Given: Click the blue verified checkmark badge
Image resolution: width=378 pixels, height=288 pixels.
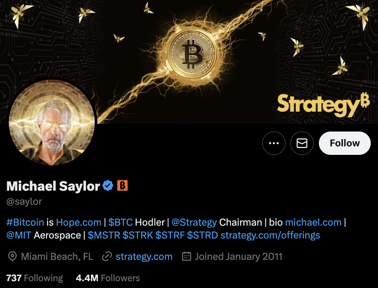Looking at the screenshot, I should [108, 186].
